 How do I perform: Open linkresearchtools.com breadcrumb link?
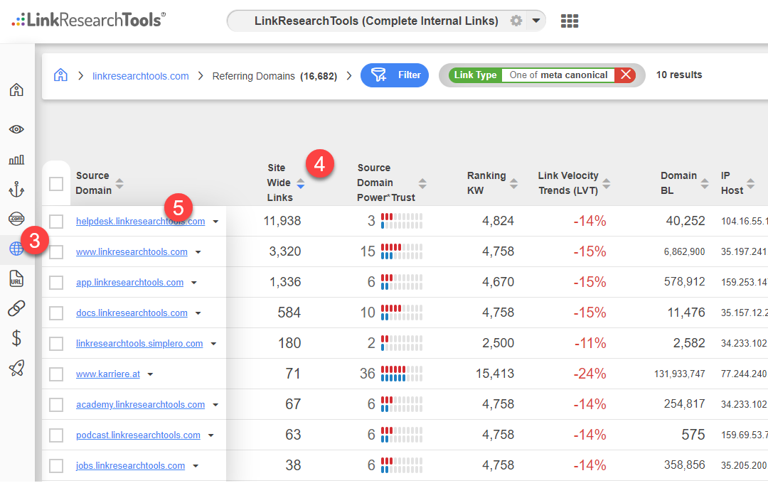point(141,76)
